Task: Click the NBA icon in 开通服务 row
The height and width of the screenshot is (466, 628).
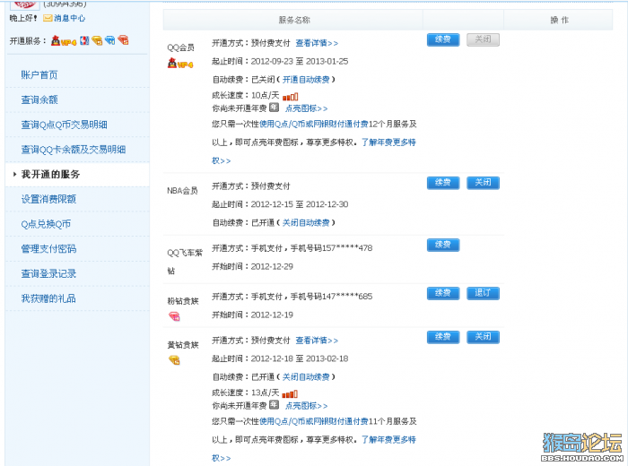Action: (x=84, y=40)
